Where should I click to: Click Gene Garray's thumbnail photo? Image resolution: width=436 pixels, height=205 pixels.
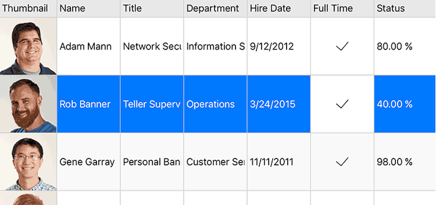pos(28,162)
